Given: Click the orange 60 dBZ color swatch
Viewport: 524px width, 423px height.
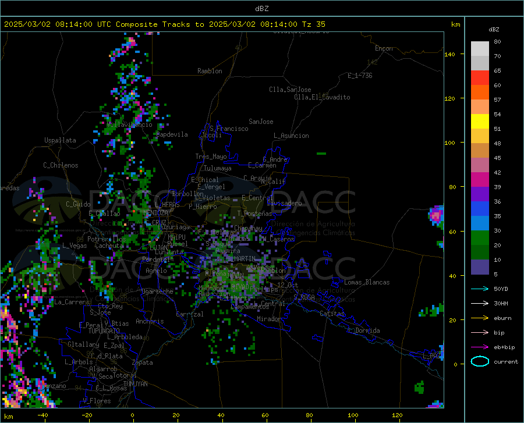Looking at the screenshot, I should pos(480,93).
